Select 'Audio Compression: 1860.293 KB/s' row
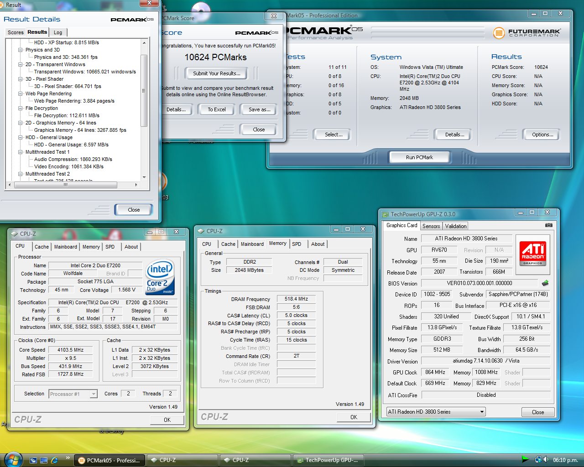 (73, 159)
